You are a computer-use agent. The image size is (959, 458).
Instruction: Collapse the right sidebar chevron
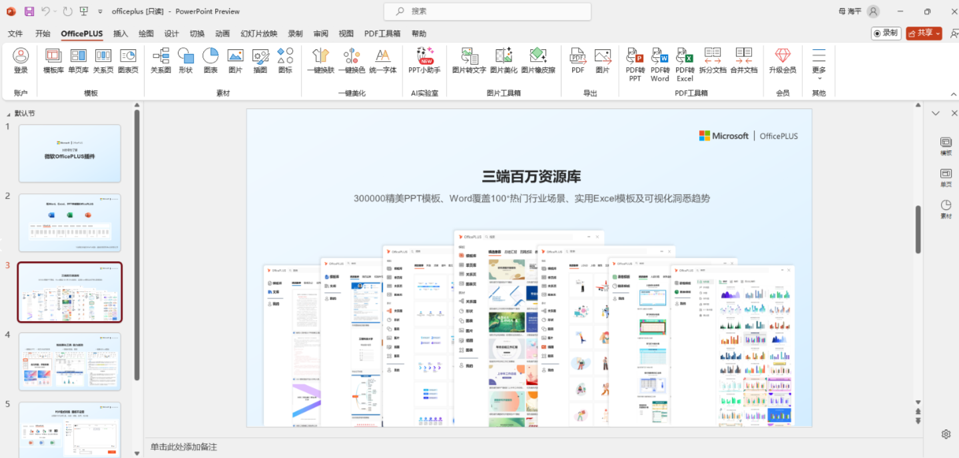click(936, 114)
